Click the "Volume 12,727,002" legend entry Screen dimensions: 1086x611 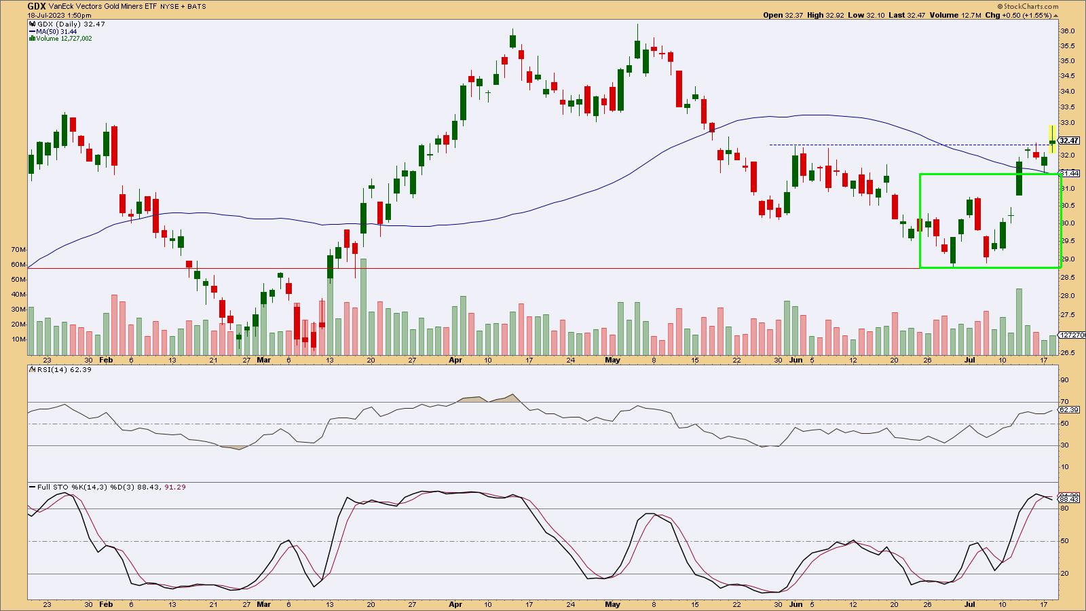click(60, 39)
